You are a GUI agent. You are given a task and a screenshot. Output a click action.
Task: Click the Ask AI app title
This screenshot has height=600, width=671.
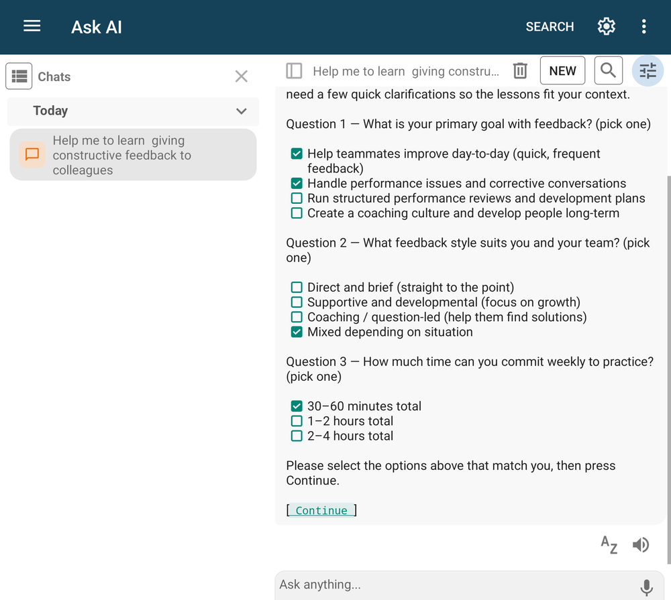(96, 27)
